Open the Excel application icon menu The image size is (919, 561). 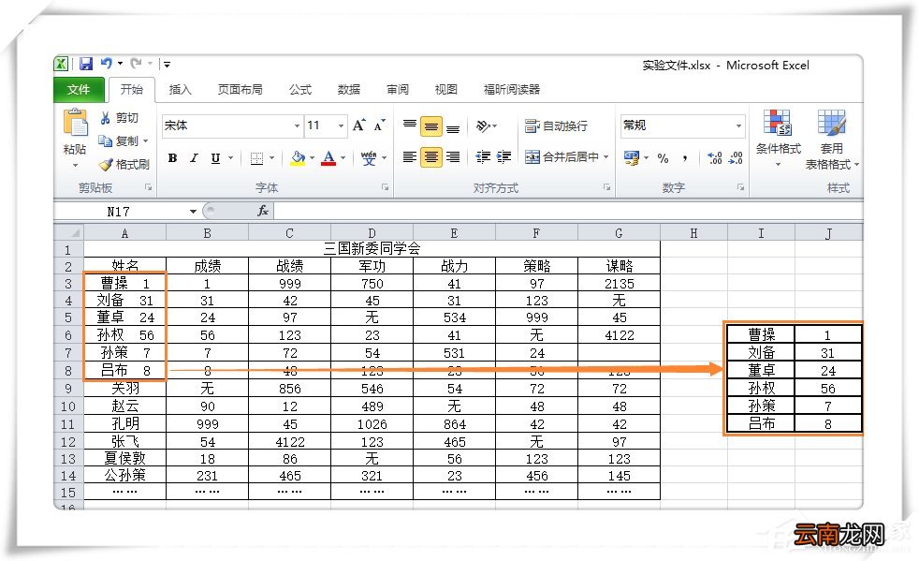61,64
